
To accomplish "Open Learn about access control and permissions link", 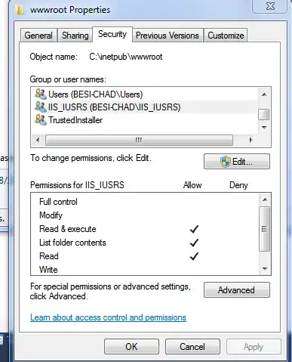I will (108, 317).
